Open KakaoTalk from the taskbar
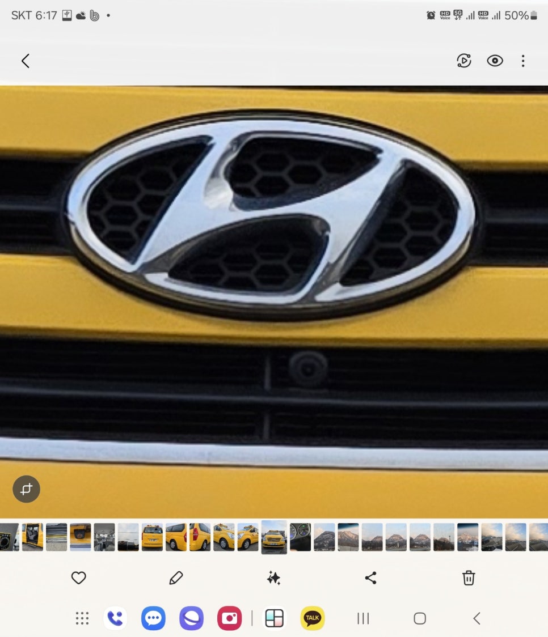This screenshot has height=637, width=548. point(312,618)
